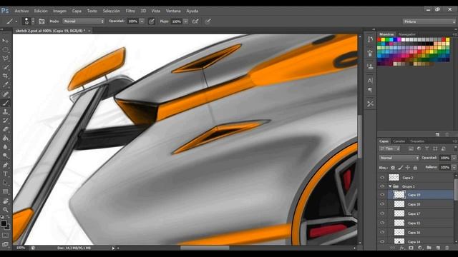Image resolution: width=458 pixels, height=257 pixels.
Task: Toggle lock transparent pixels
Action: click(393, 168)
